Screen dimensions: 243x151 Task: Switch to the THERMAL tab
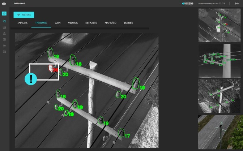41,23
